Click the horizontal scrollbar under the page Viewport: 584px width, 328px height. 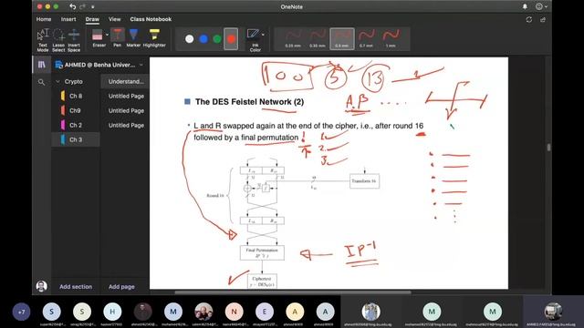(293, 292)
